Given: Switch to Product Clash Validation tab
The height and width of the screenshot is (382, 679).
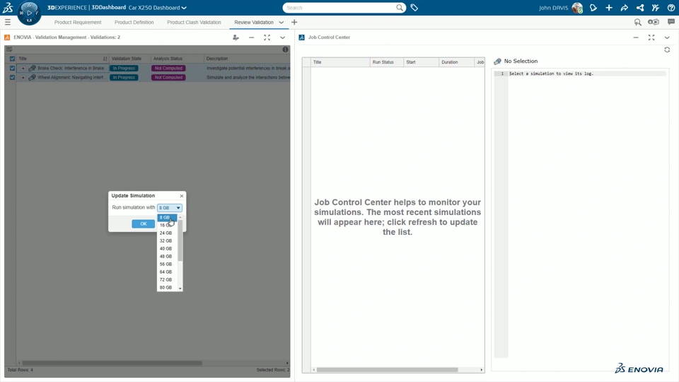Looking at the screenshot, I should click(x=194, y=22).
